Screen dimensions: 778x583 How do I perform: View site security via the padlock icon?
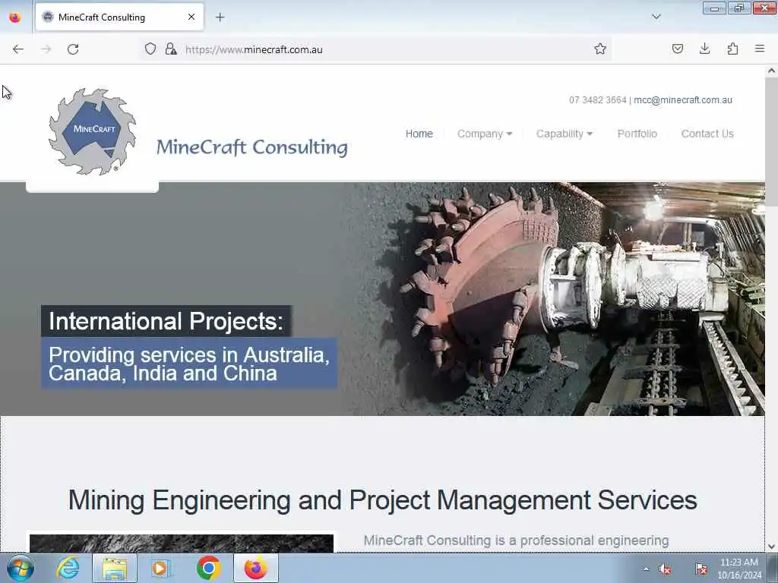coord(171,49)
